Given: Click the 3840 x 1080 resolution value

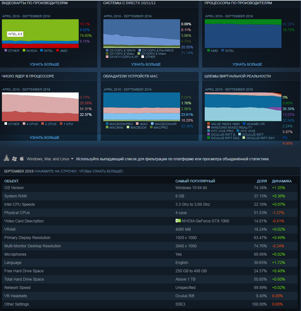Looking at the screenshot, I should coord(186,246).
